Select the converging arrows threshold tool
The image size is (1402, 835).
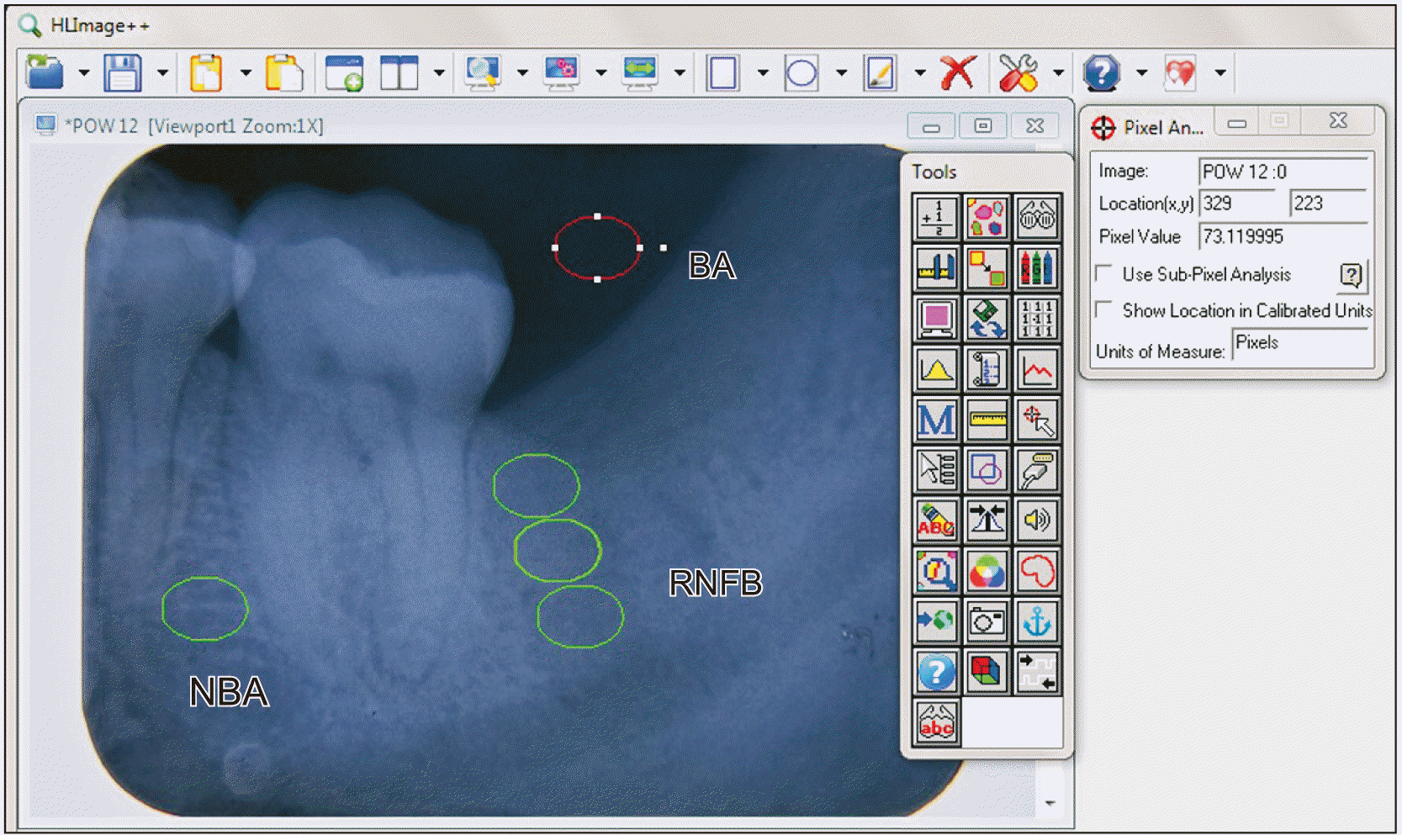pyautogui.click(x=987, y=521)
